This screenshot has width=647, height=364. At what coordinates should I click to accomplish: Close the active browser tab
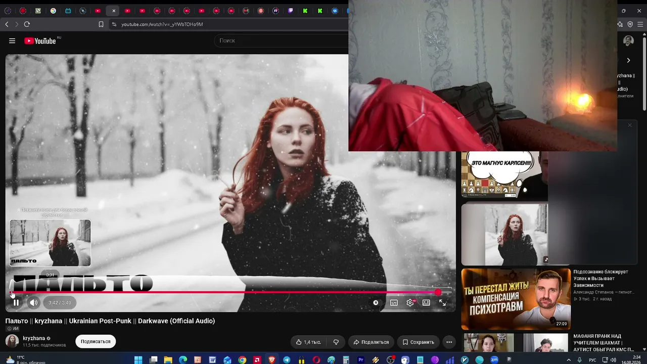[114, 11]
